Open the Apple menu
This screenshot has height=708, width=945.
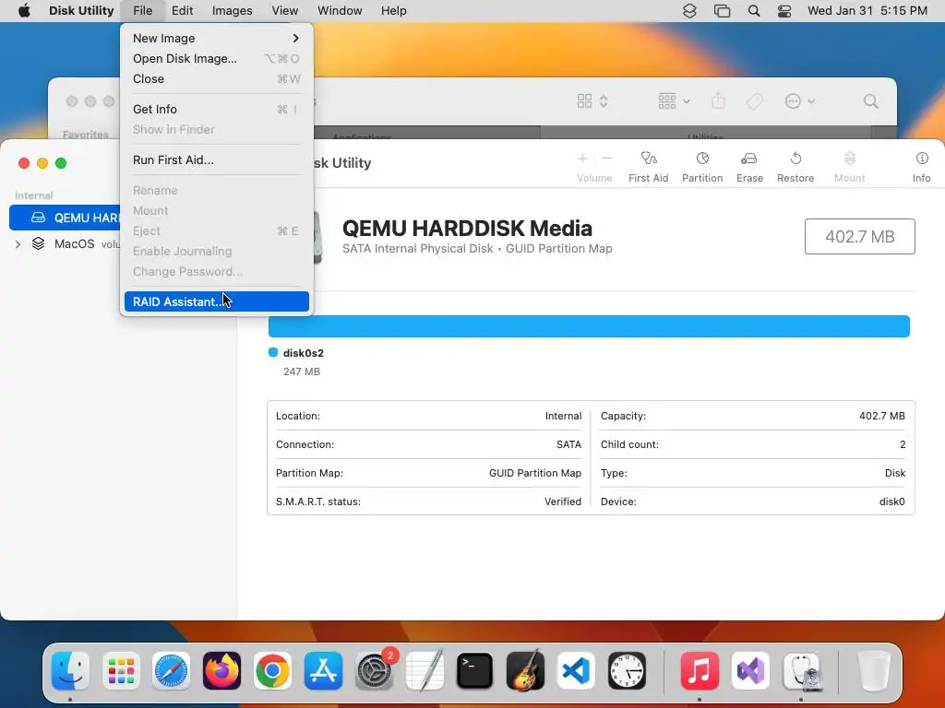[24, 11]
